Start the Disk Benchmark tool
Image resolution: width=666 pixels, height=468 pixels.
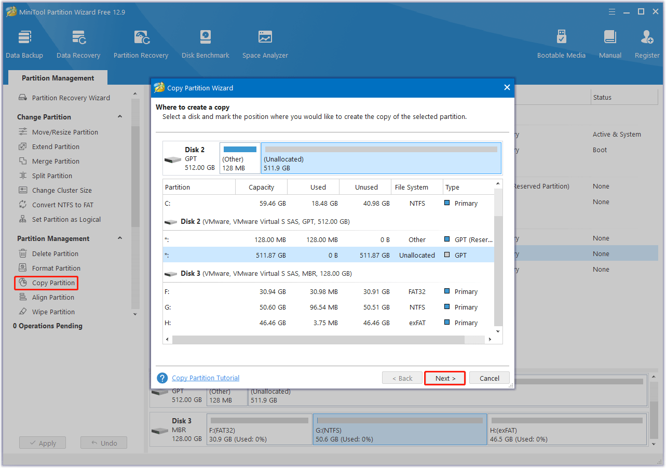(206, 45)
